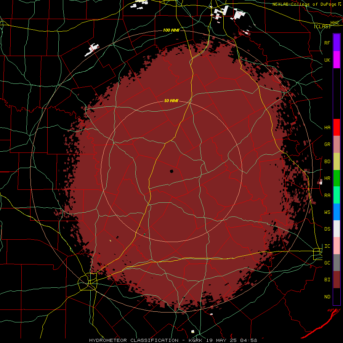Select the yellow BD legend swatch
The width and height of the screenshot is (343, 343).
(x=337, y=162)
